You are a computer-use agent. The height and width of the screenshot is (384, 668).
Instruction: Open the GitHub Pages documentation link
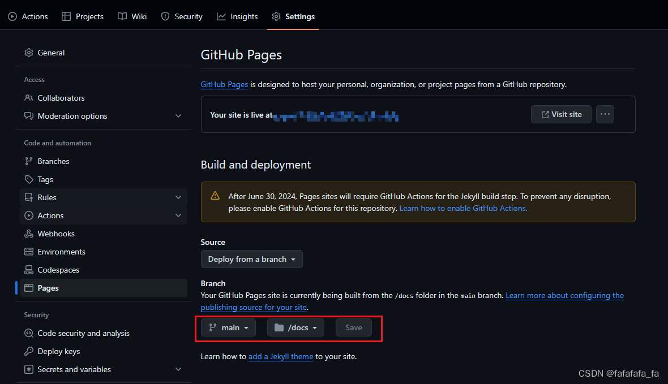[224, 84]
